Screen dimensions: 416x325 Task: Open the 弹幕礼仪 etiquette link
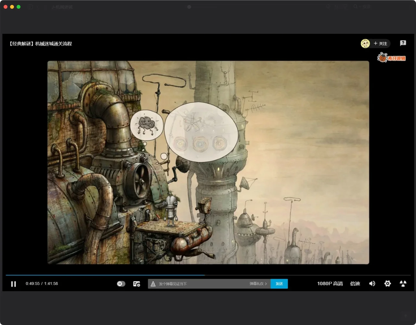pyautogui.click(x=258, y=284)
